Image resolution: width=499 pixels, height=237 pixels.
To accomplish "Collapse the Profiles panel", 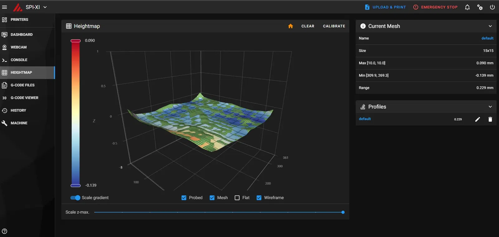I will click(490, 107).
